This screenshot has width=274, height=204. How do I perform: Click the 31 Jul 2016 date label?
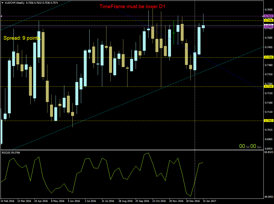[x=108, y=201]
